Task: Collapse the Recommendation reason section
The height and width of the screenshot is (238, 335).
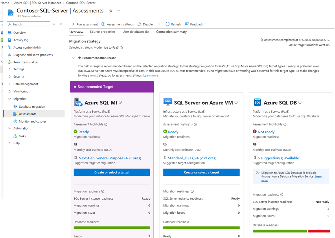Action: (x=74, y=58)
